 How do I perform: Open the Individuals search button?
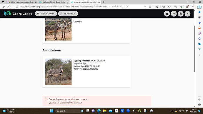tap(46, 14)
